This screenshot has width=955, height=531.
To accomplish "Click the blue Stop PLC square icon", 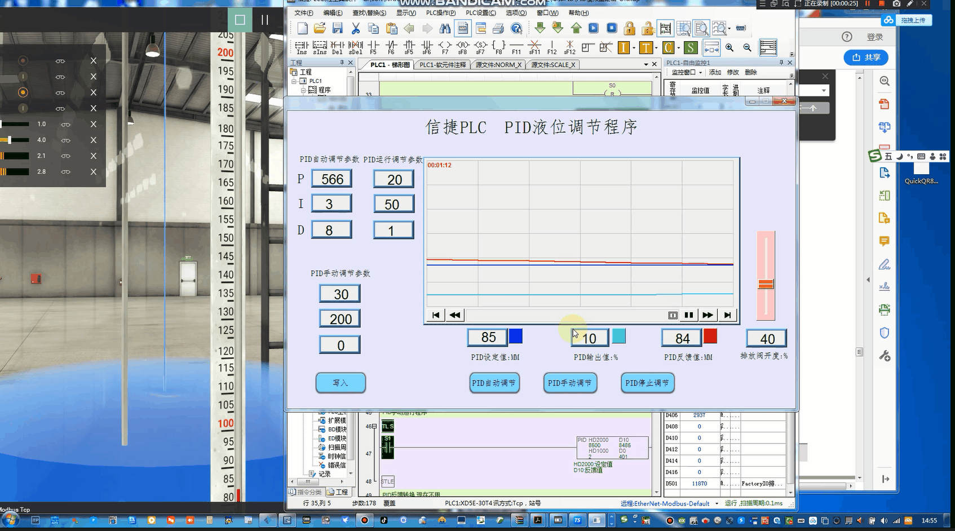I will point(612,28).
